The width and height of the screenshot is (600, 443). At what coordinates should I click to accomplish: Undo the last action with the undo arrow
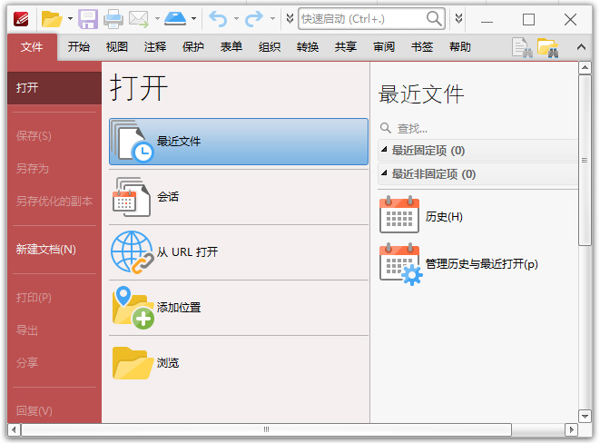(x=218, y=18)
